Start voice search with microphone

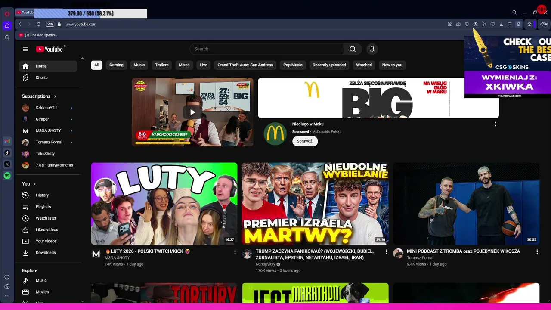(372, 49)
